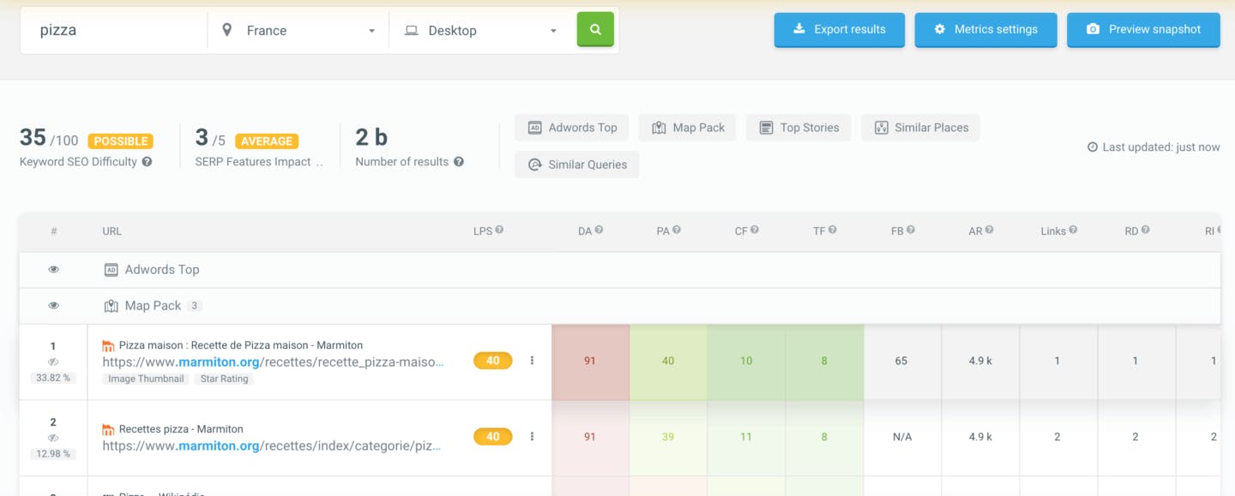Select the Map Pack feature chip
Screen dimensions: 1235x496
point(688,128)
